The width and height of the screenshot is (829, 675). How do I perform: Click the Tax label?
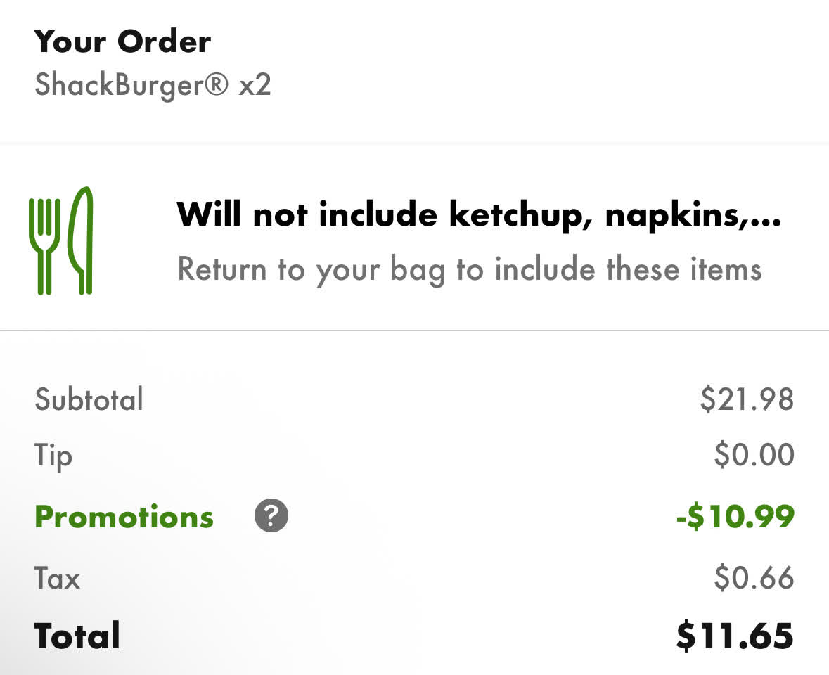pos(57,579)
